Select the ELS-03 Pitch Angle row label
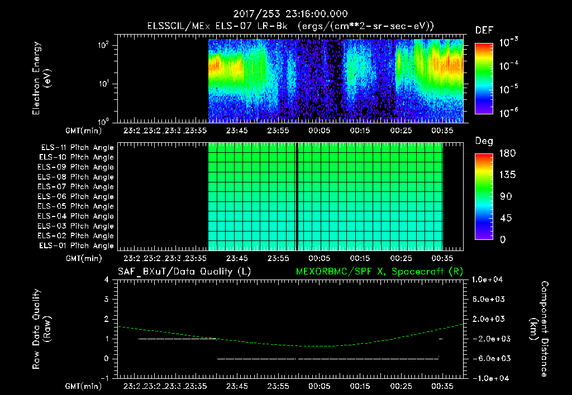Screen dimensions: 572x395 click(x=76, y=226)
